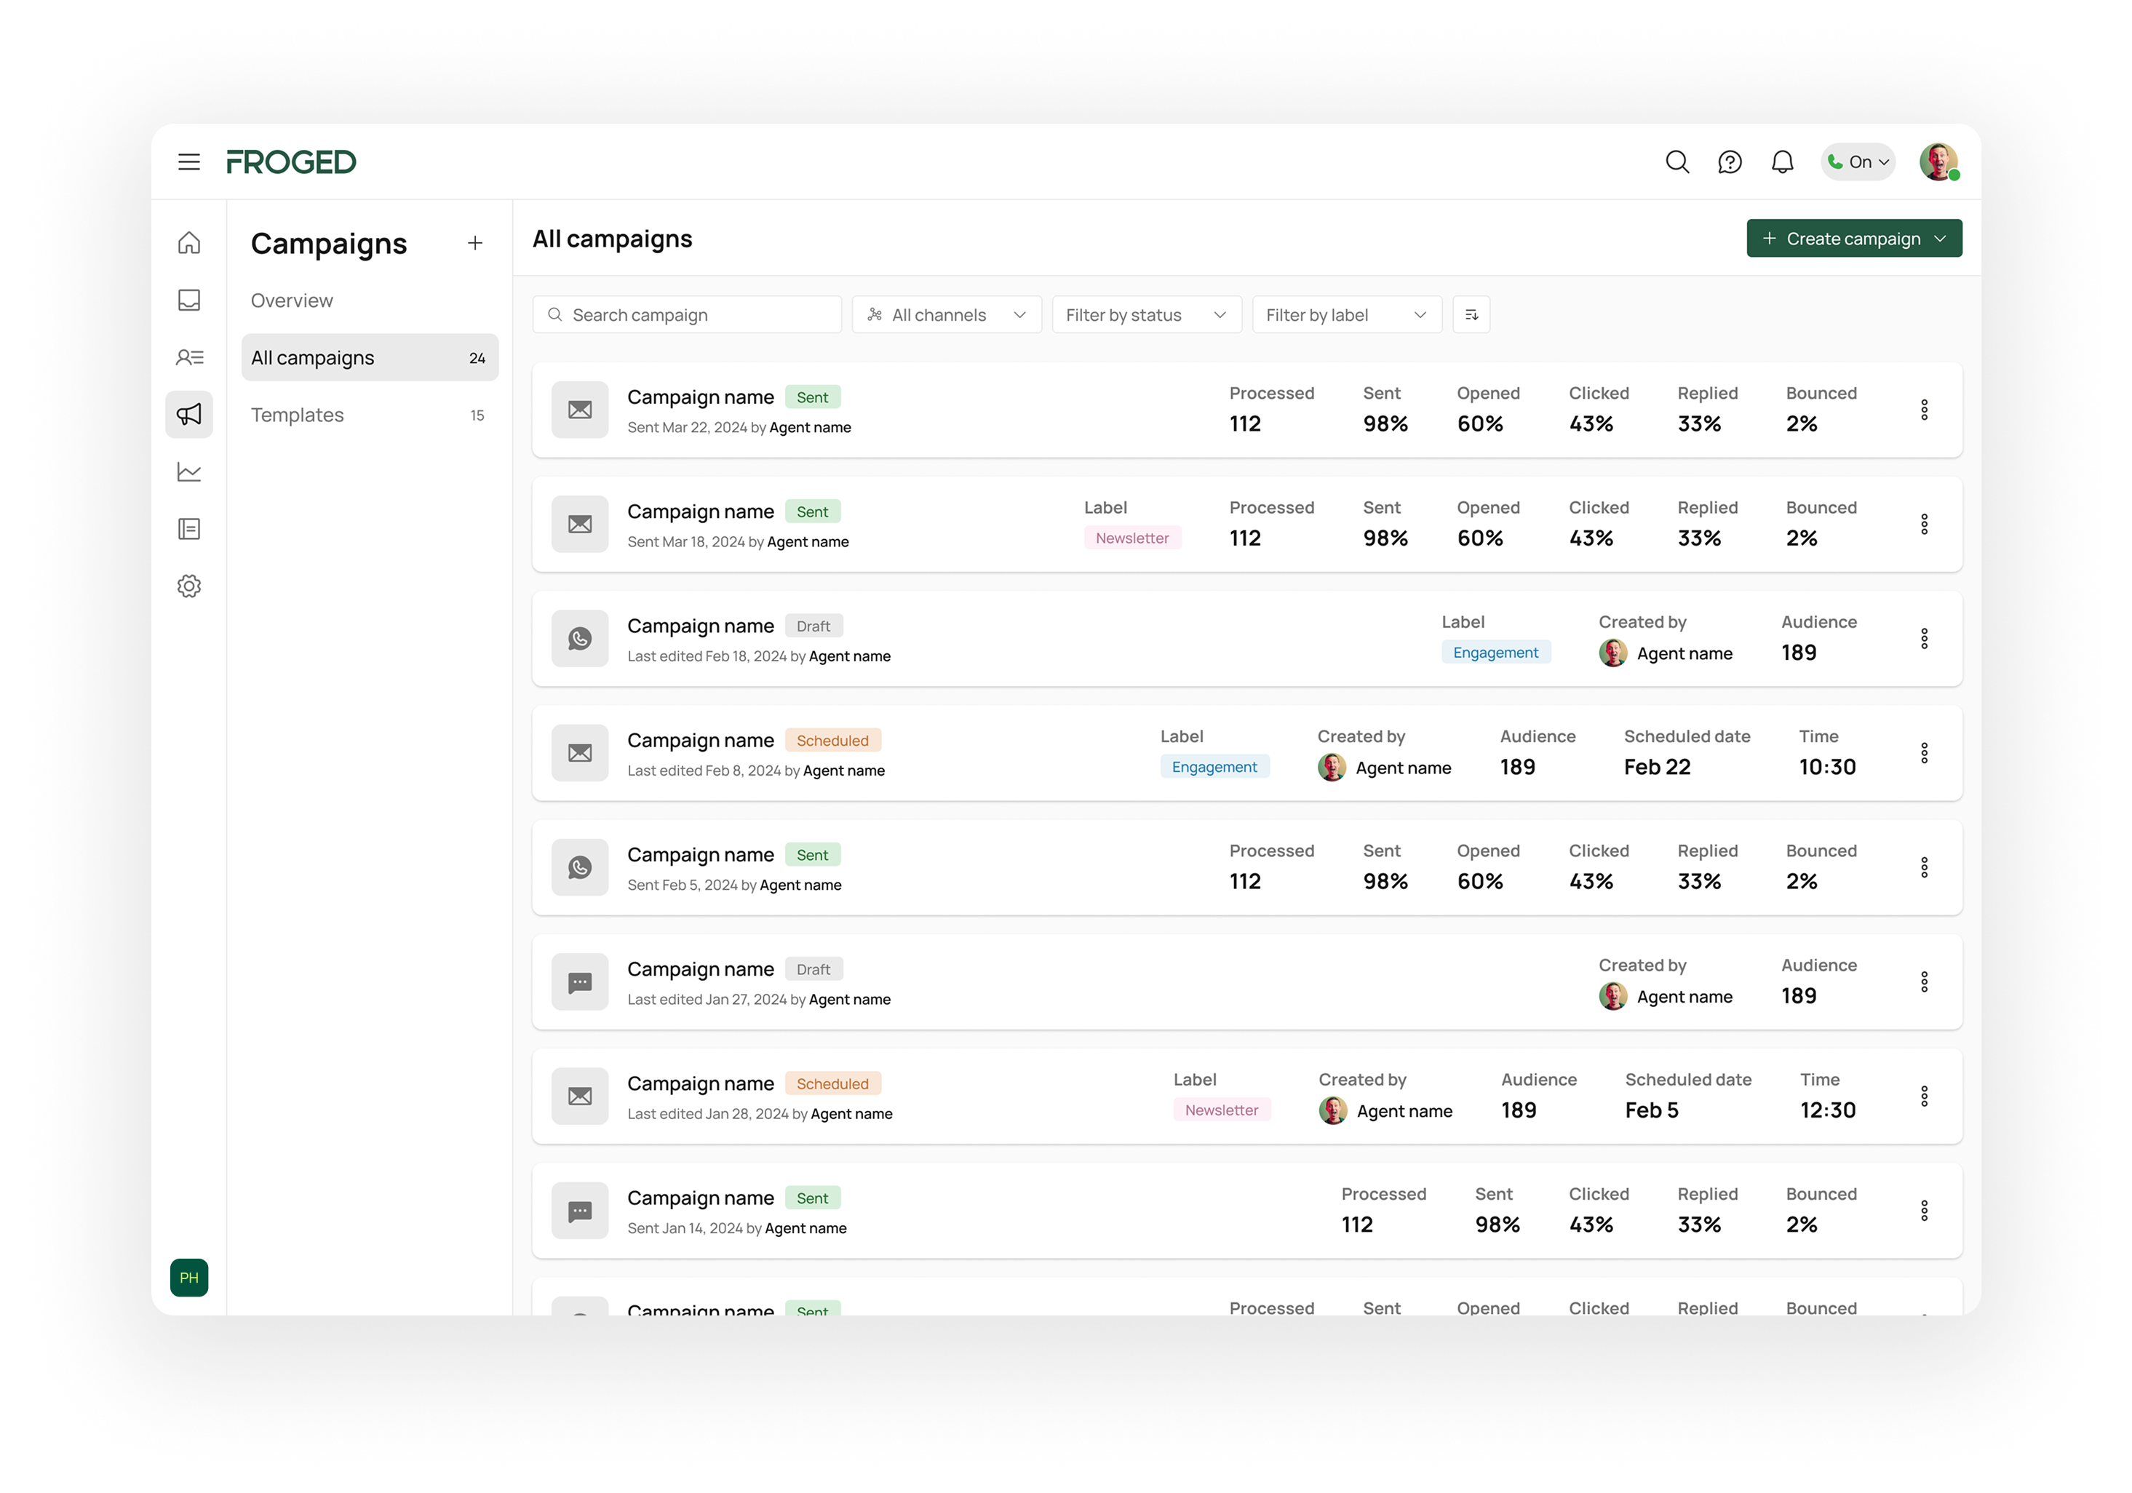The image size is (2132, 1493).
Task: Open notifications bell icon
Action: (1782, 162)
